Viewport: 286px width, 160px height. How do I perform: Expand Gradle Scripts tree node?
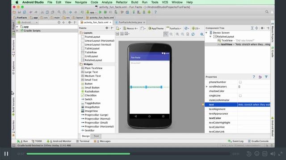[17, 31]
